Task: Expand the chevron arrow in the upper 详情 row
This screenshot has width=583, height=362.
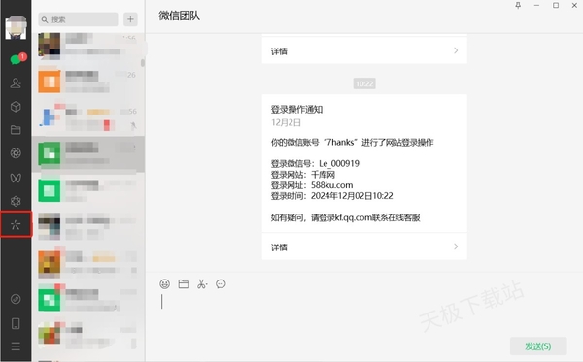Action: (x=456, y=50)
